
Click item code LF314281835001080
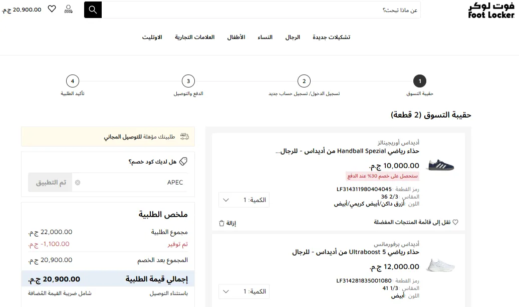coord(364,281)
